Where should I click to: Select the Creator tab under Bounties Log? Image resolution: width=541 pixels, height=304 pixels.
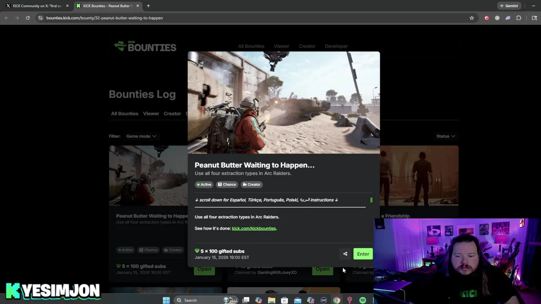click(x=172, y=114)
